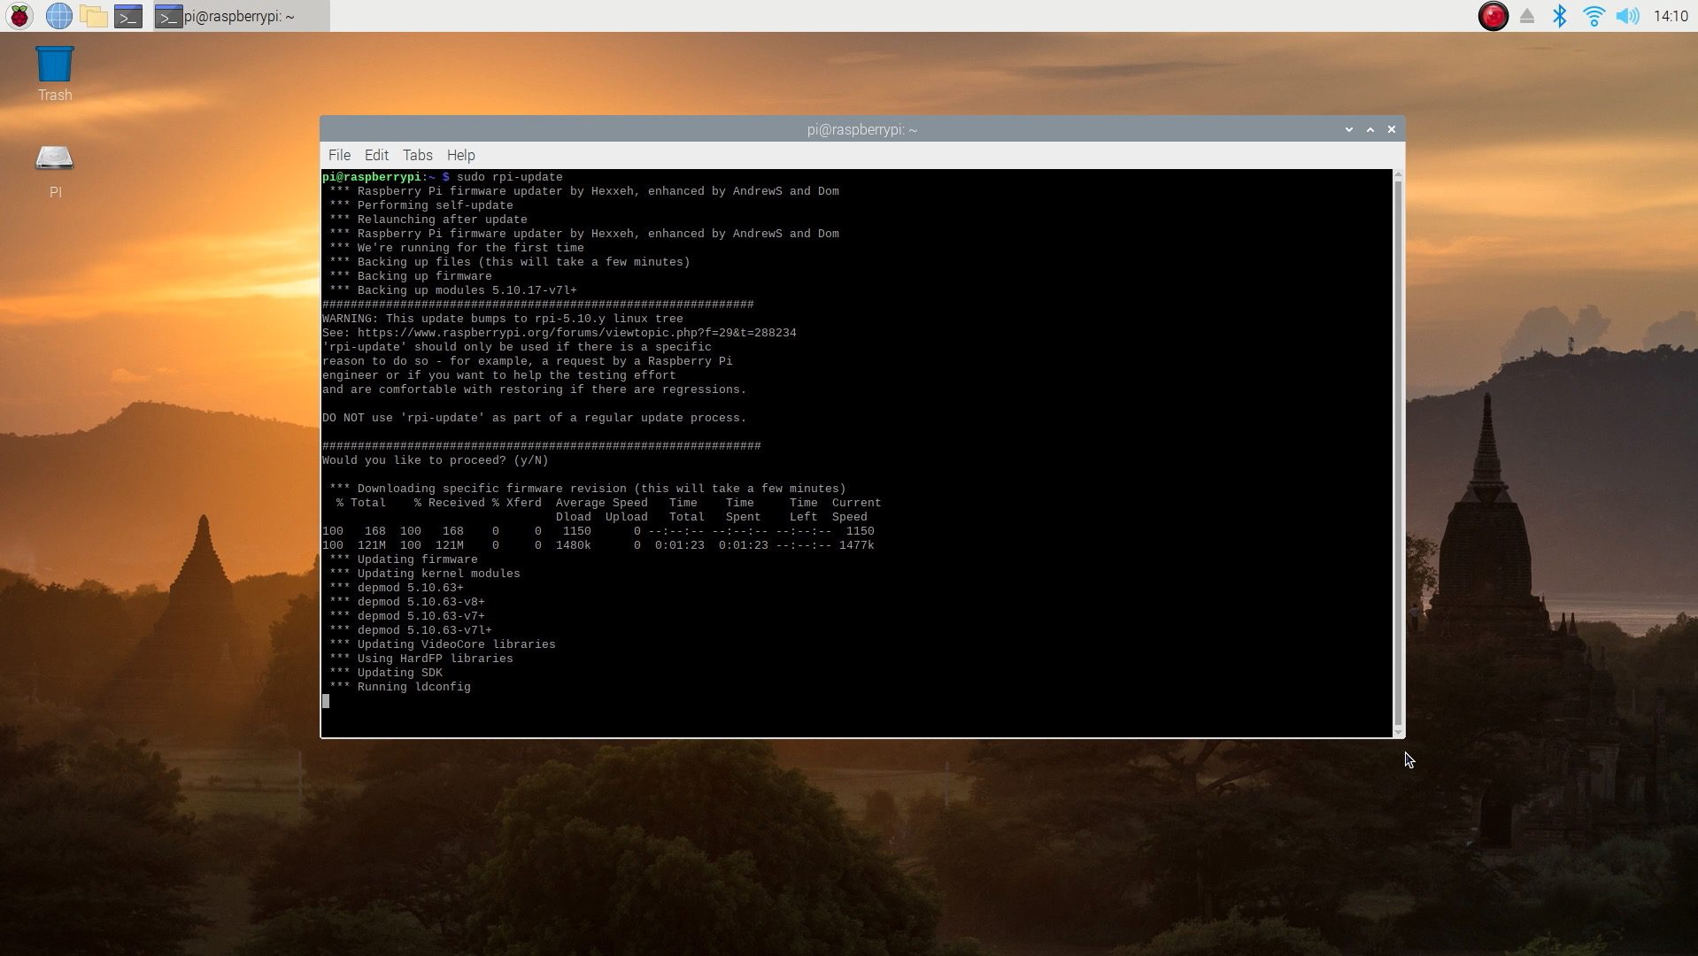Launch a new terminal from the panel
Image resolution: width=1698 pixels, height=956 pixels.
128,16
